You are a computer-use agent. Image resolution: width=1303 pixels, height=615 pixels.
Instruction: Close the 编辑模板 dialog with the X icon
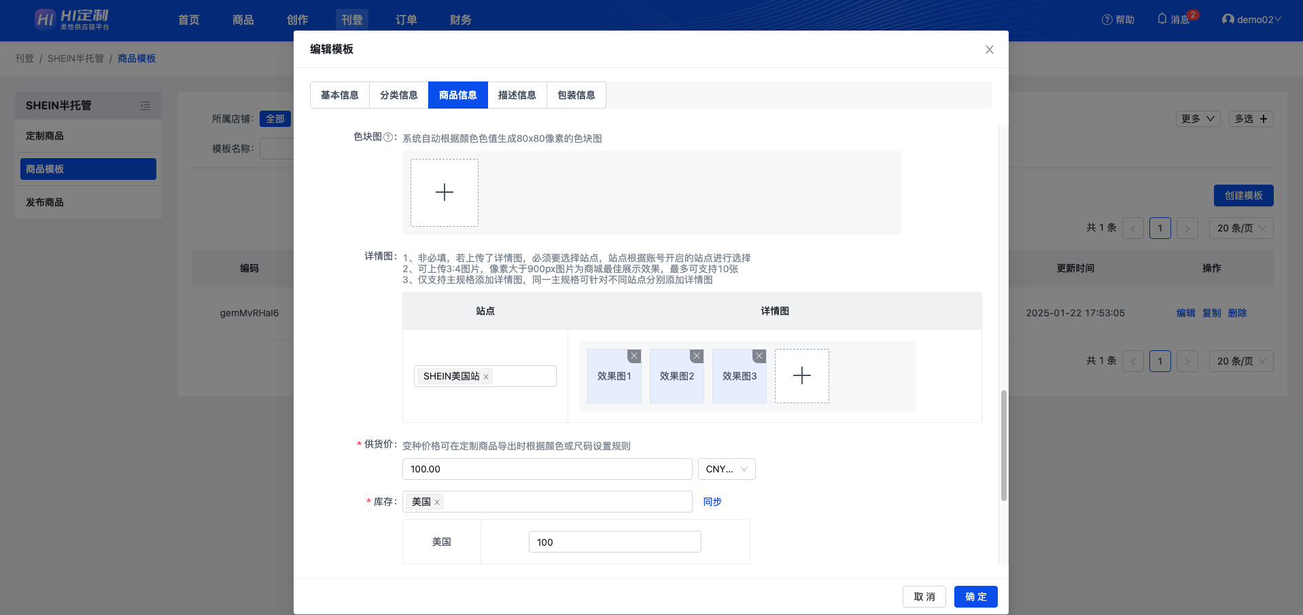[x=990, y=50]
